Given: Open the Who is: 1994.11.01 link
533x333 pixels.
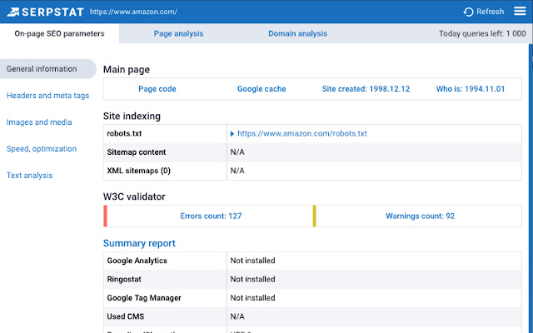Looking at the screenshot, I should pyautogui.click(x=472, y=89).
